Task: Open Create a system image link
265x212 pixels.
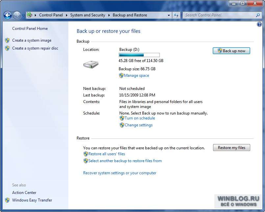Action: pyautogui.click(x=32, y=40)
